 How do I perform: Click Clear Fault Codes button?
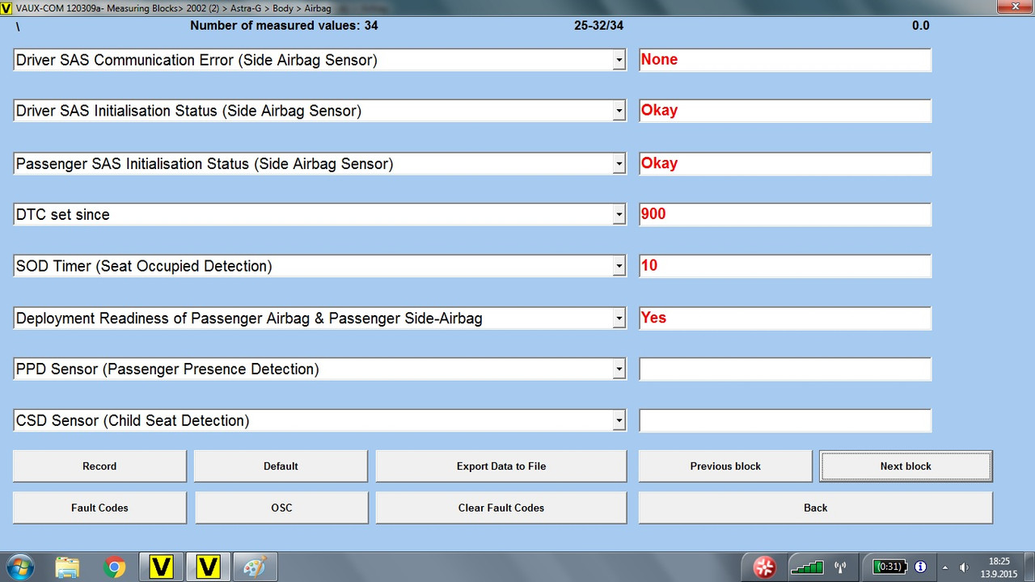click(x=501, y=508)
